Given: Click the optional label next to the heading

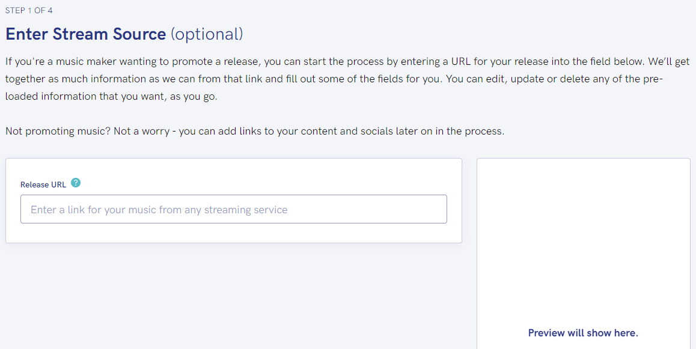Looking at the screenshot, I should [207, 34].
